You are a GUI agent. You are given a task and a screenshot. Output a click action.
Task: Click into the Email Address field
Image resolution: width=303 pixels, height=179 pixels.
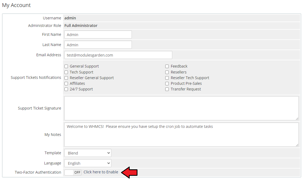coord(118,55)
